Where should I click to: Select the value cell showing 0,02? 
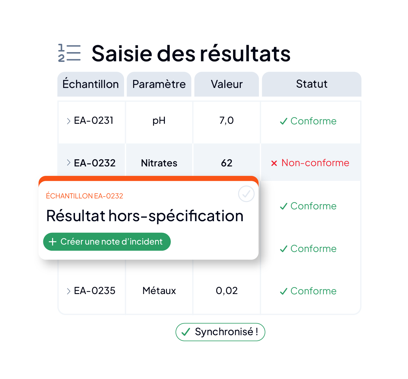tap(227, 291)
